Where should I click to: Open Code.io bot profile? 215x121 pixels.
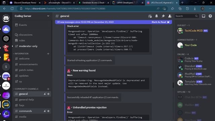[x=194, y=60]
